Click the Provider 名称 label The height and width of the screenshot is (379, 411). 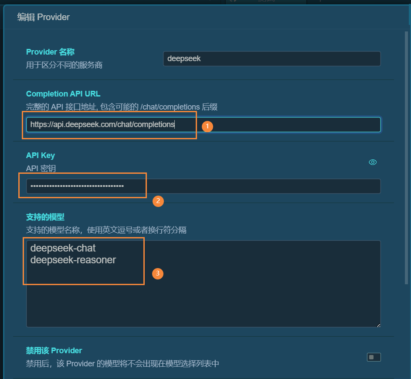(x=50, y=52)
